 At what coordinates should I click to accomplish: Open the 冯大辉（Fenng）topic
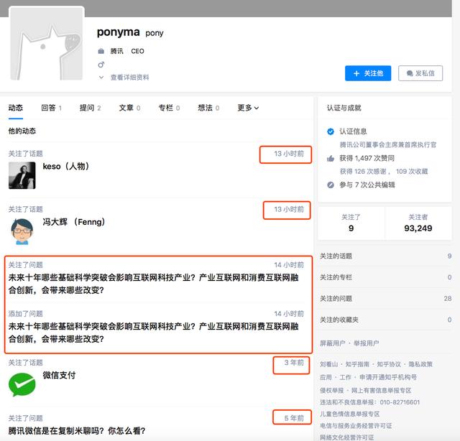tap(74, 222)
